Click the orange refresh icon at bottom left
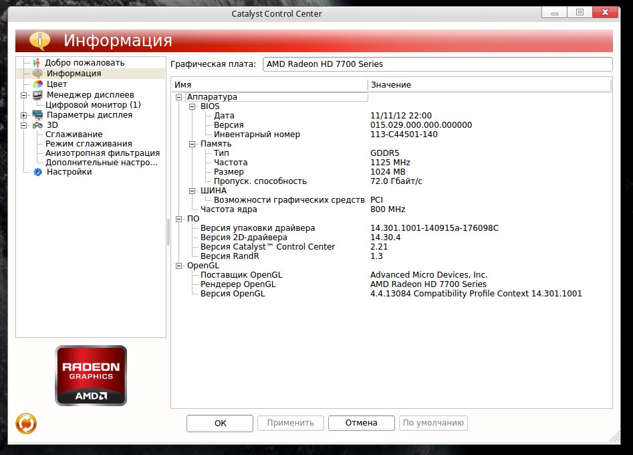 (26, 424)
